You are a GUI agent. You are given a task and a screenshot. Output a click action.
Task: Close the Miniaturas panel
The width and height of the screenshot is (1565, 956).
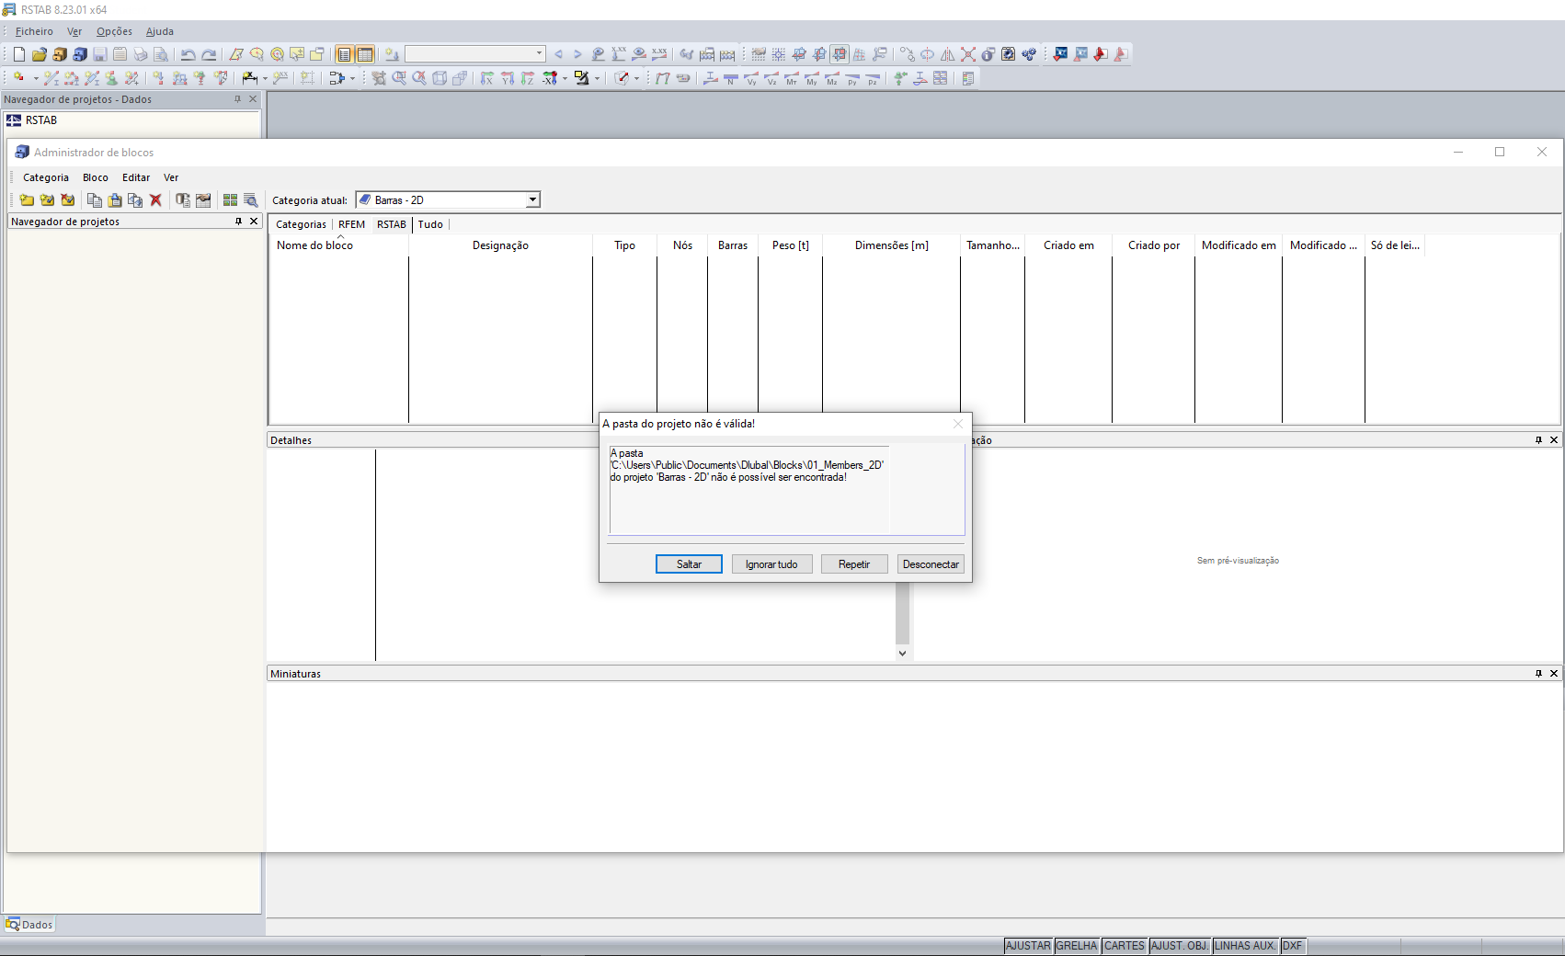1554,674
